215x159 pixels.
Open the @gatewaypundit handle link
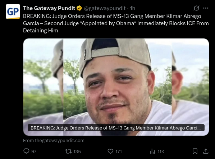105,8
